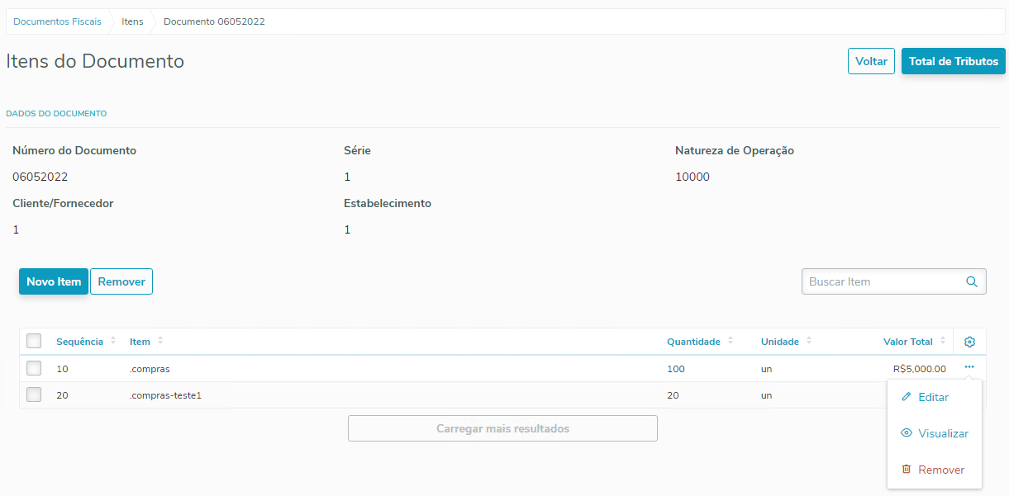Open actions menu for .compras row

[969, 367]
